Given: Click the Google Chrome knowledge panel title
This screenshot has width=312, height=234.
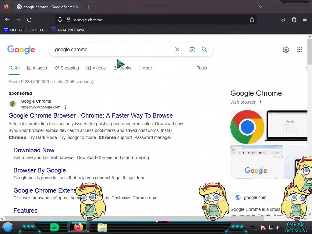Looking at the screenshot, I should click(256, 93).
